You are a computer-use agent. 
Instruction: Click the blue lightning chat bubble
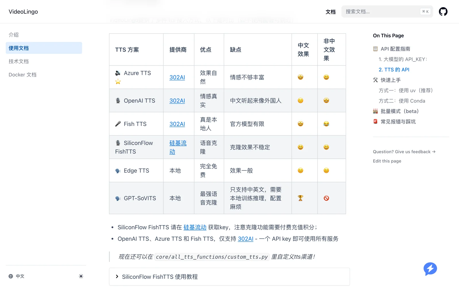click(430, 269)
